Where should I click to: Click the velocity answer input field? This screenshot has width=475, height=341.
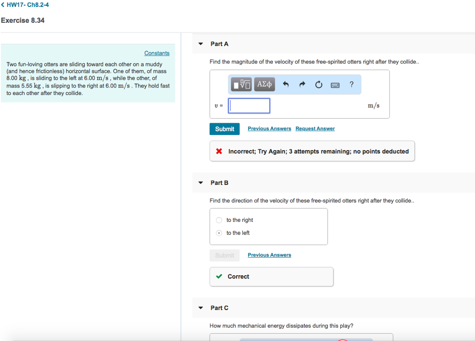point(249,106)
